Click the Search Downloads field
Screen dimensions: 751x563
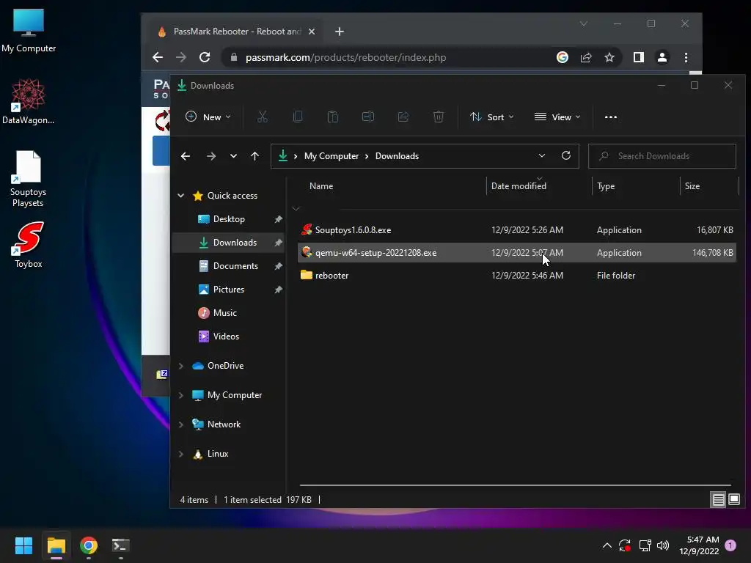click(662, 156)
